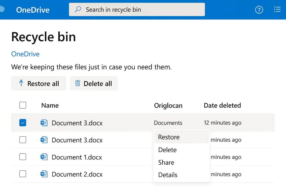The width and height of the screenshot is (286, 191).
Task: Check the checkbox for Document 1.docx
Action: pos(23,157)
